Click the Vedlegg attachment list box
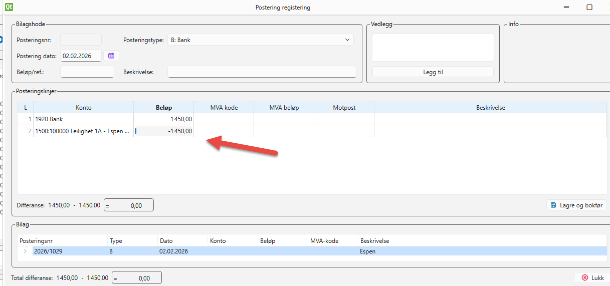Screen dimensions: 610x286 tap(433, 48)
